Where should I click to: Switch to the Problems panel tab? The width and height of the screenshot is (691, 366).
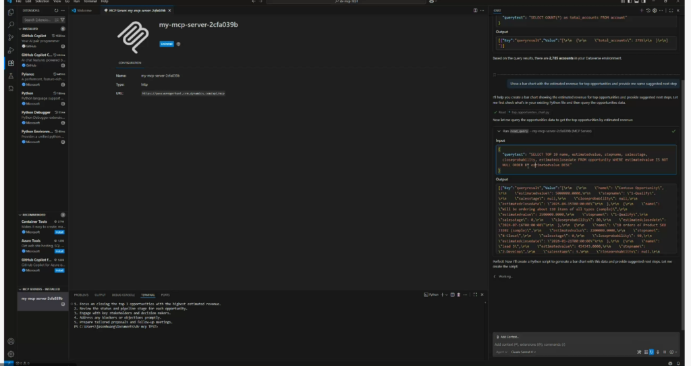[81, 294]
